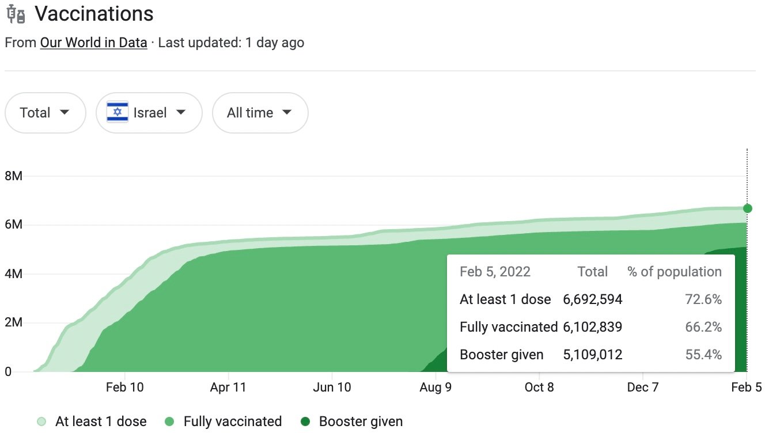
Task: Click the green data point marker on chart
Action: click(747, 208)
